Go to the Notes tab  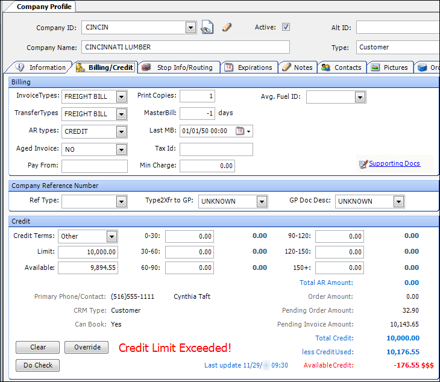point(298,67)
